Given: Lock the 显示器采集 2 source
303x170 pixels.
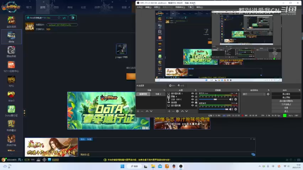Looking at the screenshot, I should (196, 93).
